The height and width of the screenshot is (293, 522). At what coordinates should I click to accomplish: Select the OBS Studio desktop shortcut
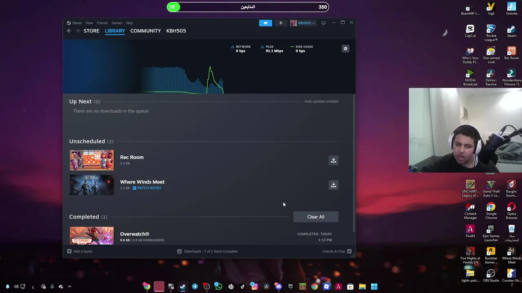(491, 276)
